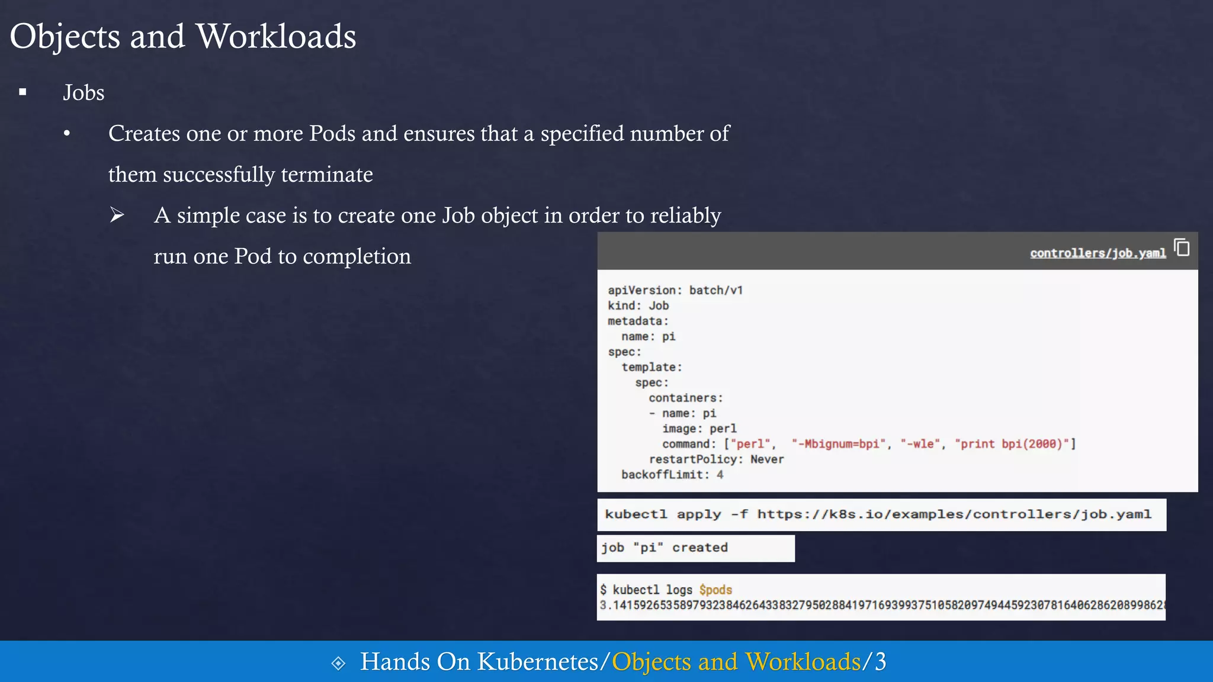Click the diamond icon in the footer
The image size is (1213, 682).
pos(338,663)
